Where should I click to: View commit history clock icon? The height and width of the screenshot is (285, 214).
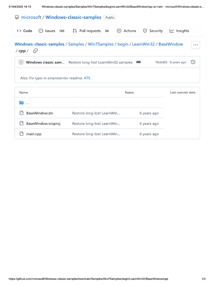(x=193, y=62)
